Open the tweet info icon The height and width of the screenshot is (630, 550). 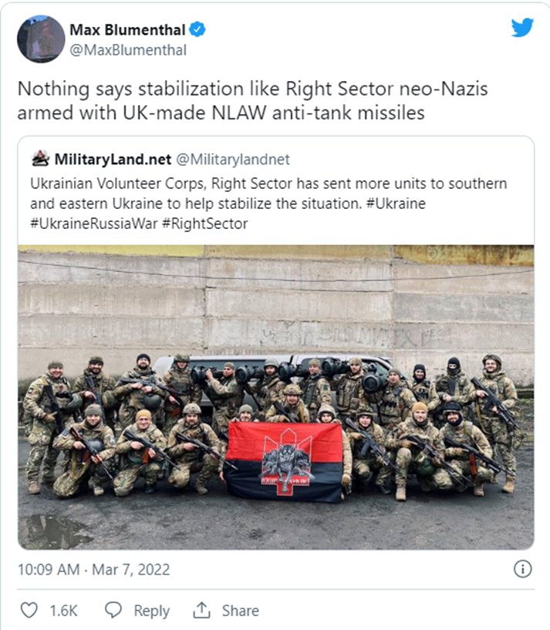point(522,569)
